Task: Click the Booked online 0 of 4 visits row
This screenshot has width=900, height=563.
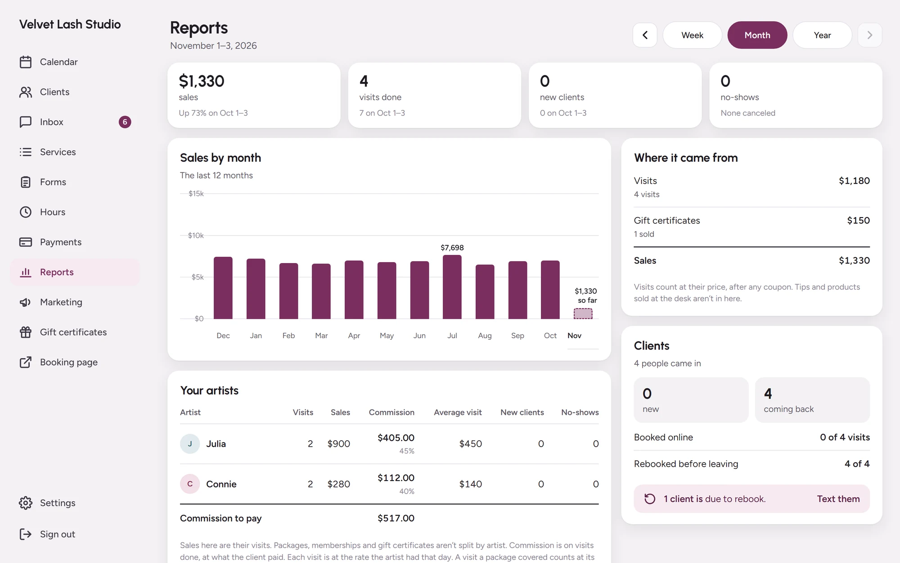Action: coord(751,437)
